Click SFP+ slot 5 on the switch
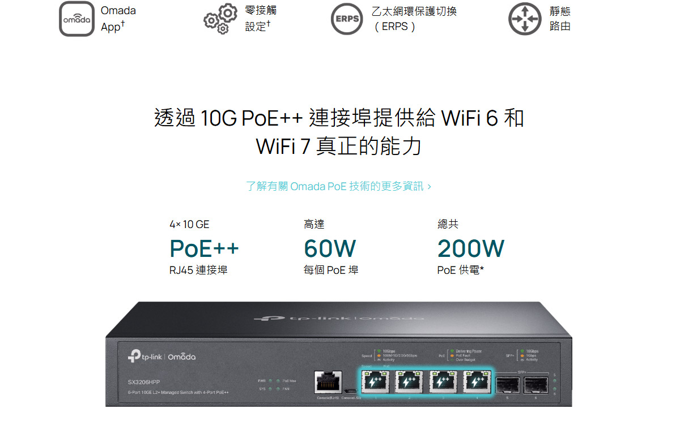Screen dimensions: 680x421 point(508,385)
